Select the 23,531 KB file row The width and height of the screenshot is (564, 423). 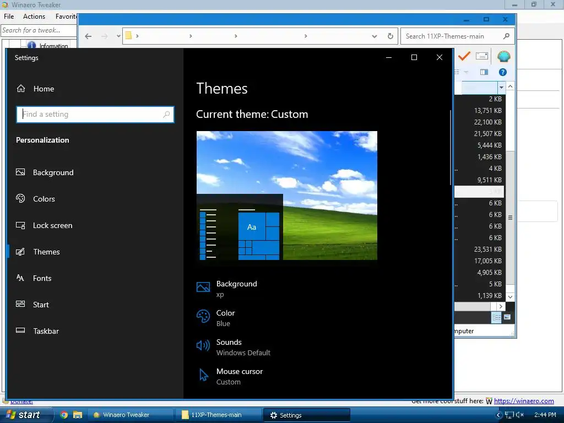[480, 250]
